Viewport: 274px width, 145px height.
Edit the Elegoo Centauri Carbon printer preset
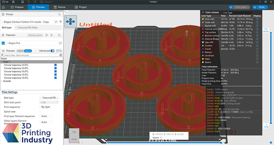tap(56, 22)
